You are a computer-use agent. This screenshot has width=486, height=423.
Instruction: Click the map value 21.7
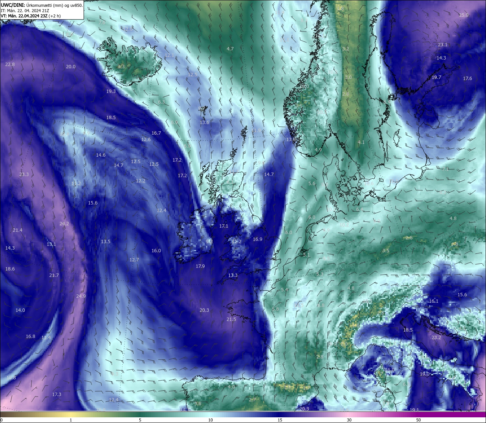[54, 275]
